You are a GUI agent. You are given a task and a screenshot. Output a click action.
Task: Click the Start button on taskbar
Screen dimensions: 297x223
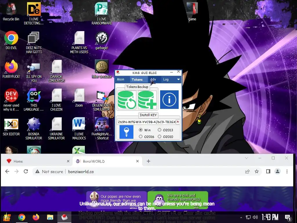pos(7,217)
